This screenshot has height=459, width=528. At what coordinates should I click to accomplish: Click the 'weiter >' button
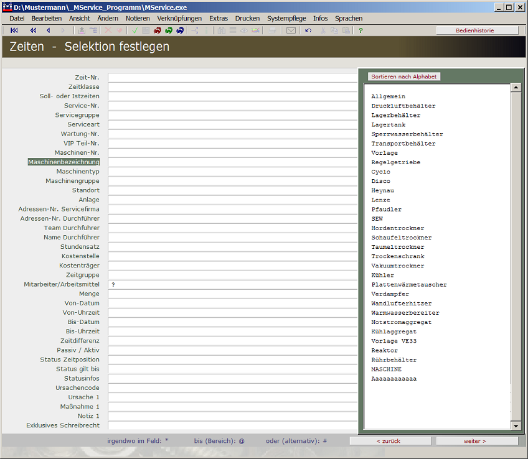(476, 441)
